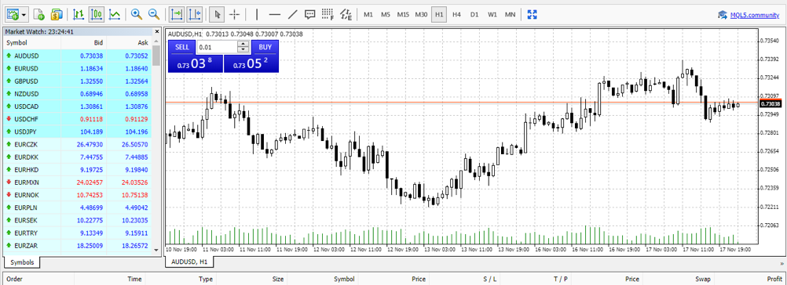
Task: Enter fullscreen mode with blue arrows icon
Action: click(532, 15)
